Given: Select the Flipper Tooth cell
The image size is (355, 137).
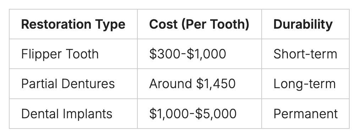Looking at the screenshot, I should pos(73,54).
